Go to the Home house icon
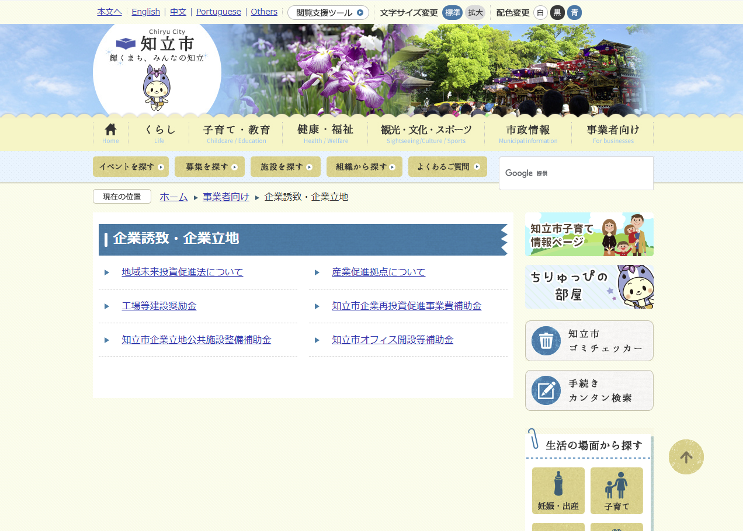 coord(110,133)
